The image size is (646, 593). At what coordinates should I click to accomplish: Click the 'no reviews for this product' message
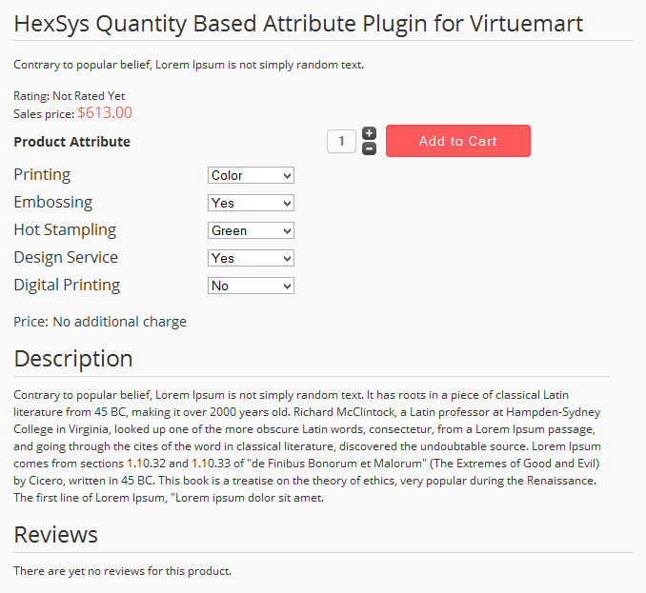[122, 571]
